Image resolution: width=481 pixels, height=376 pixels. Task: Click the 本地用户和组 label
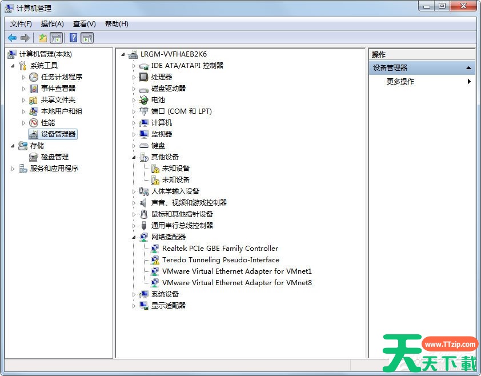click(62, 111)
